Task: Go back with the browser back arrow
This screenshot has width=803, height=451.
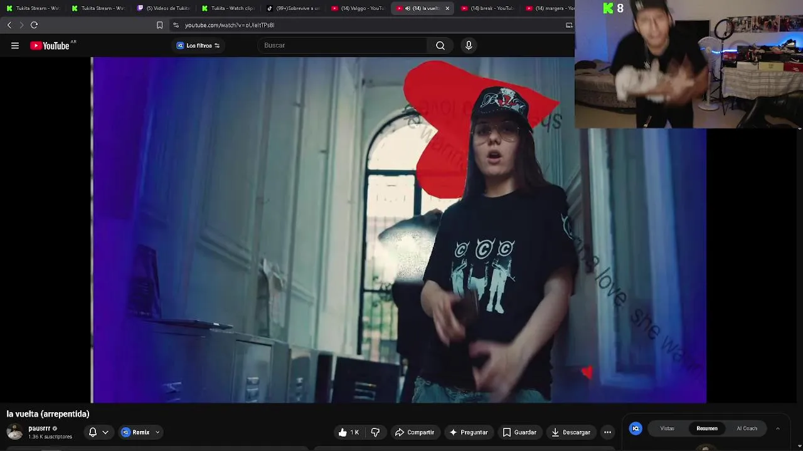Action: click(9, 25)
